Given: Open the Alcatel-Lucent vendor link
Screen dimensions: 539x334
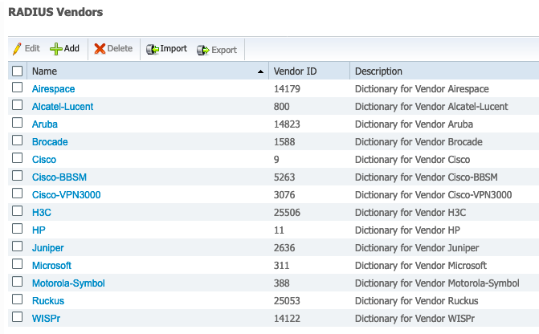Looking at the screenshot, I should tap(63, 107).
